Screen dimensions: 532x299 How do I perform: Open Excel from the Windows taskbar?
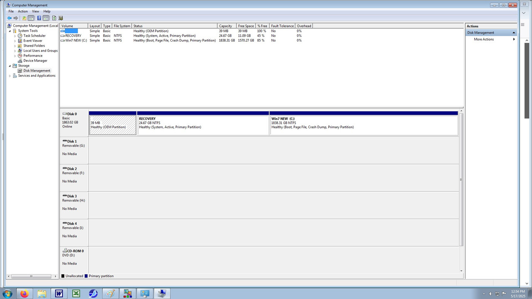pos(76,294)
